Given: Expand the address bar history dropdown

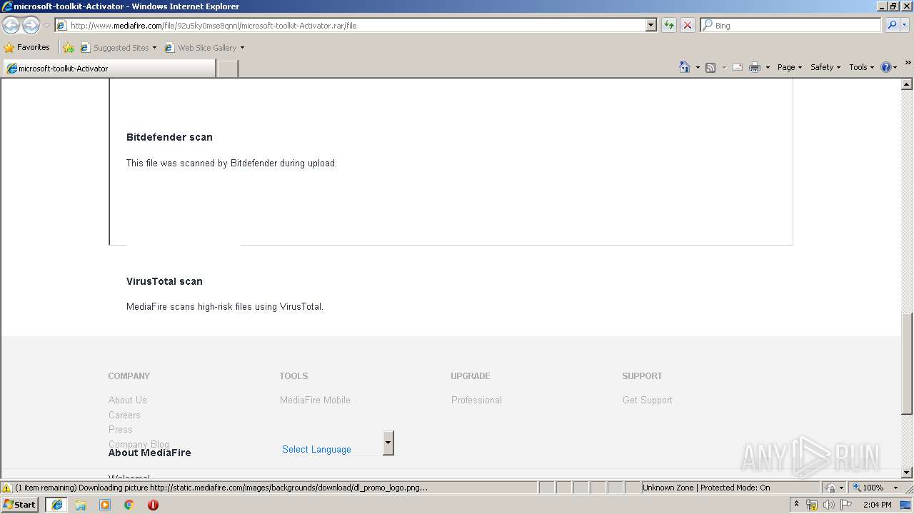Looking at the screenshot, I should pos(651,26).
